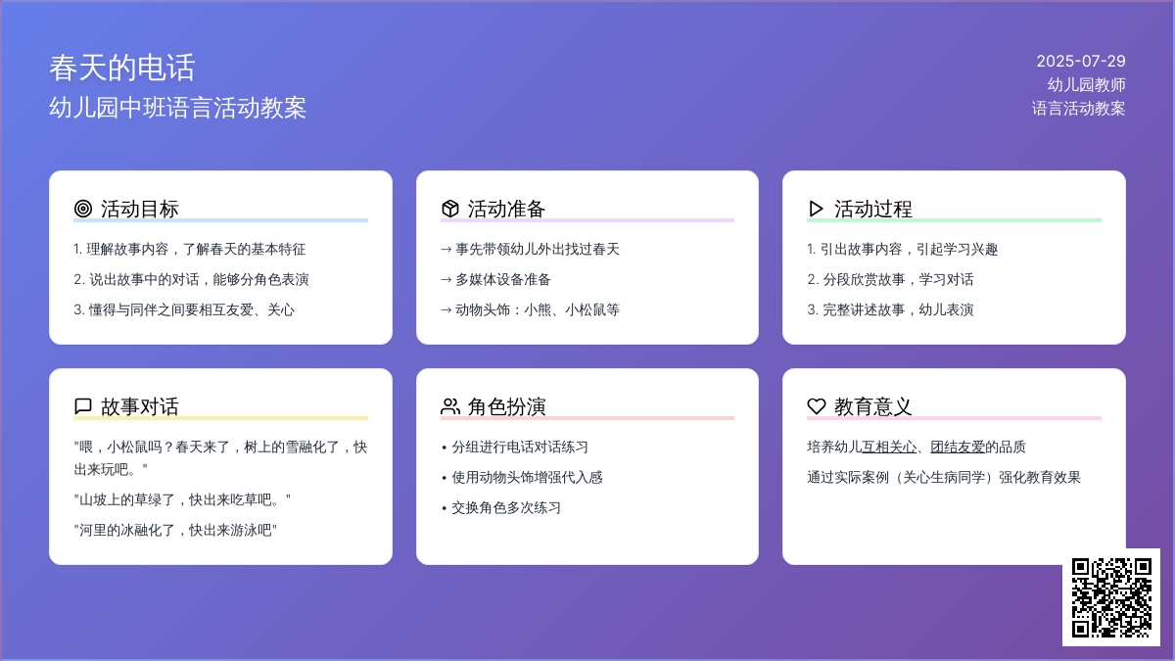Click the 活动目标 card heading
This screenshot has height=661, width=1175.
(140, 209)
